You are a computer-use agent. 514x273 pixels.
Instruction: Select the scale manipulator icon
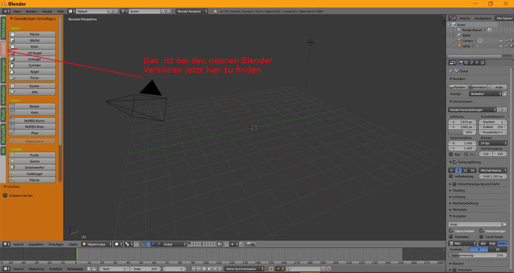click(x=159, y=244)
